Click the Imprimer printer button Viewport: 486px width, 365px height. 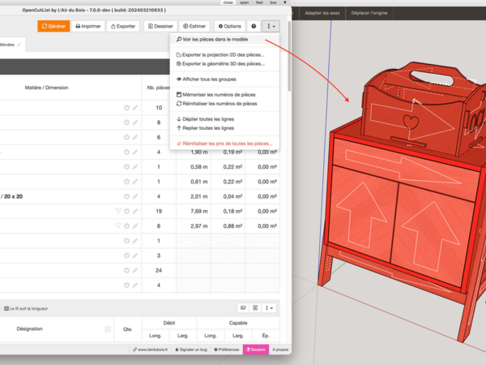(x=89, y=26)
